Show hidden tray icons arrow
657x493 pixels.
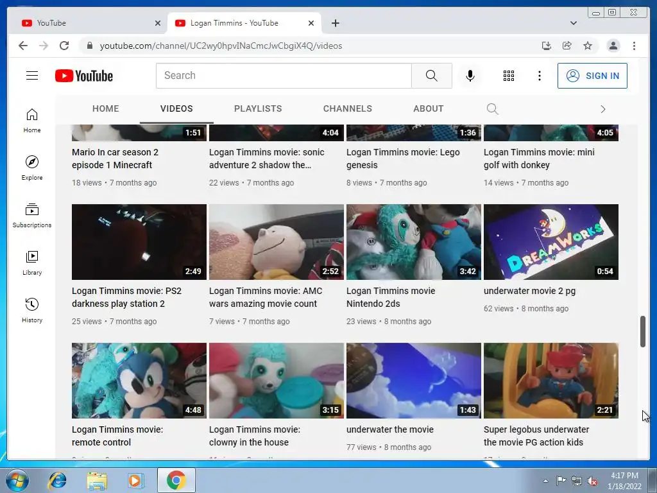(x=545, y=481)
